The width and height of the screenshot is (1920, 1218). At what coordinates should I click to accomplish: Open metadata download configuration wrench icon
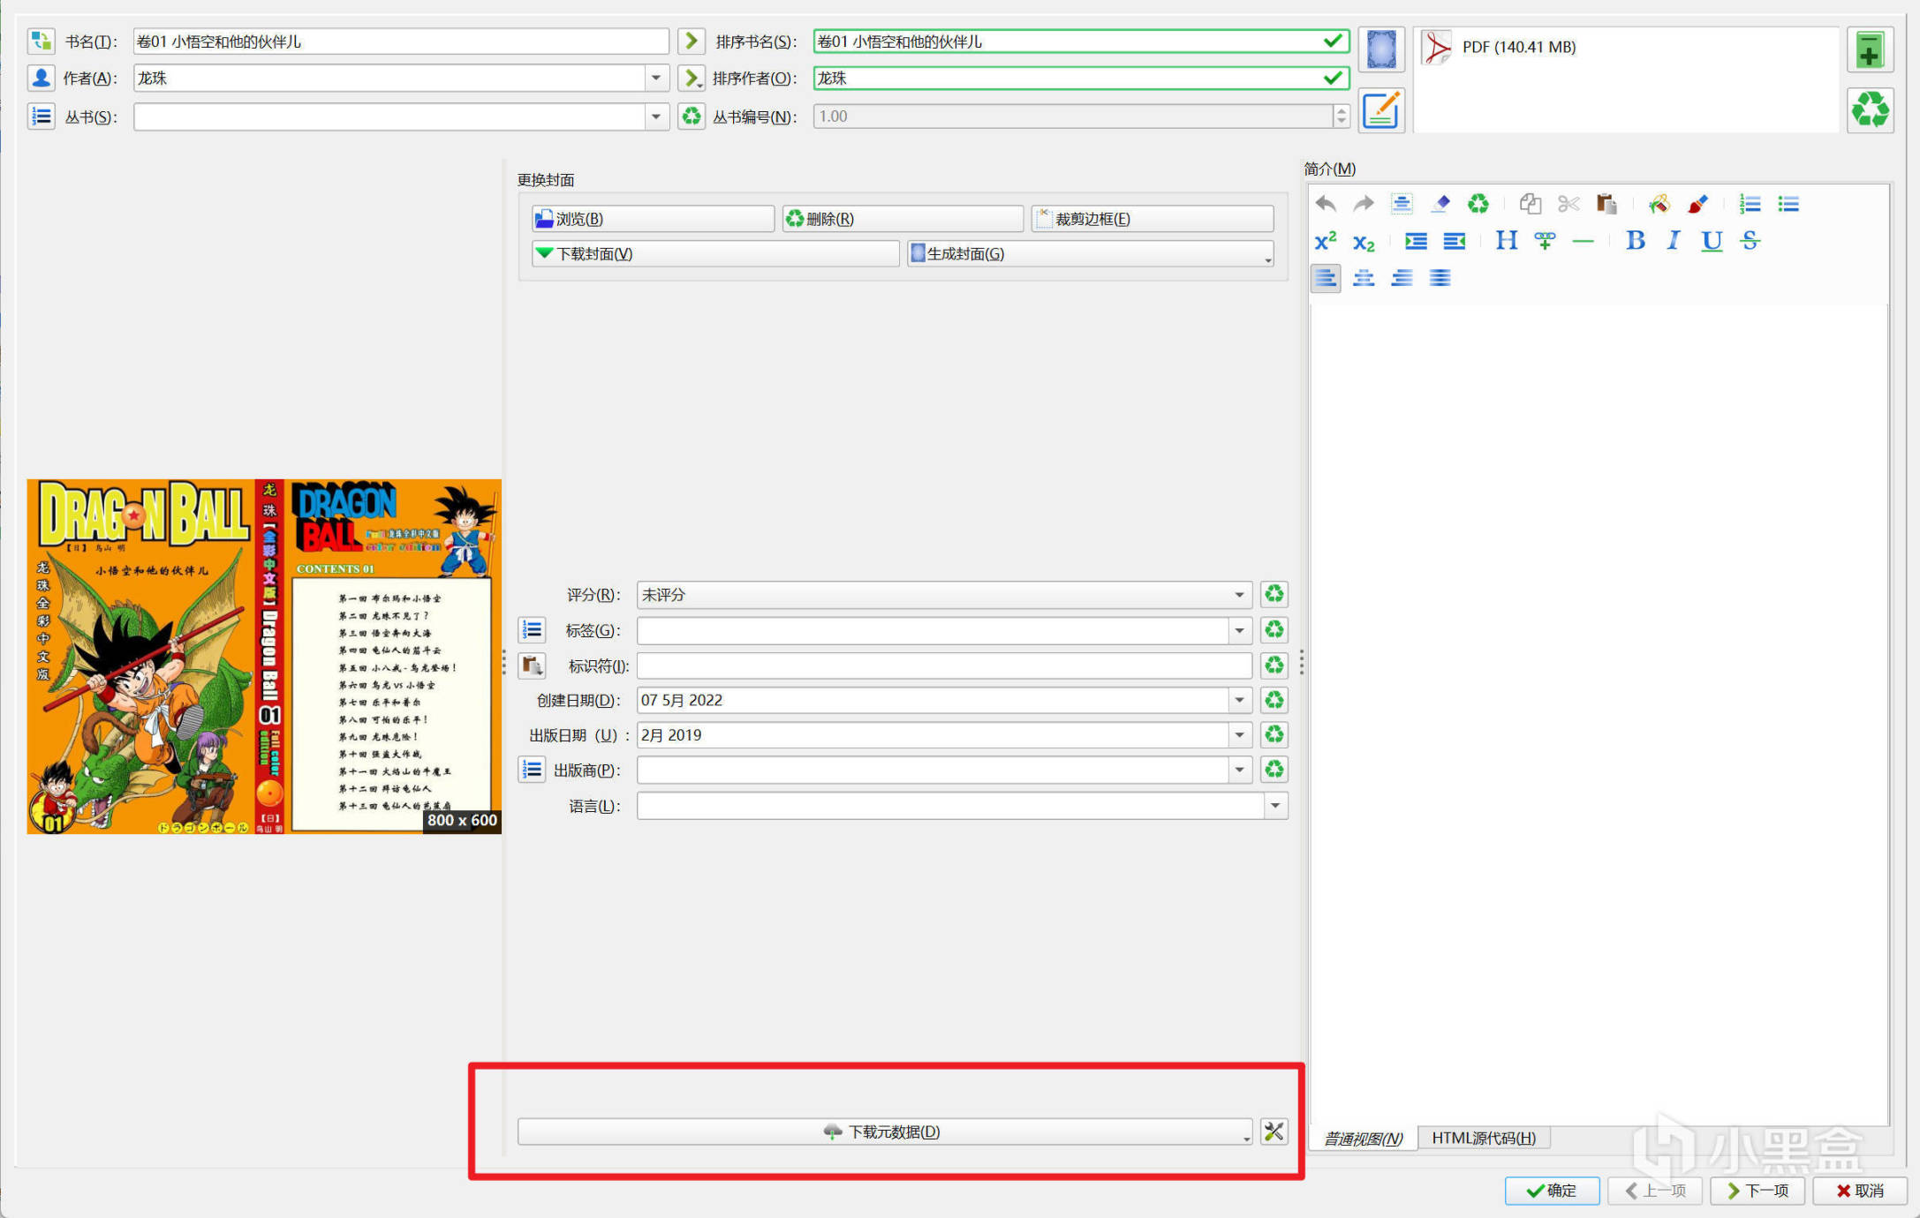tap(1274, 1132)
